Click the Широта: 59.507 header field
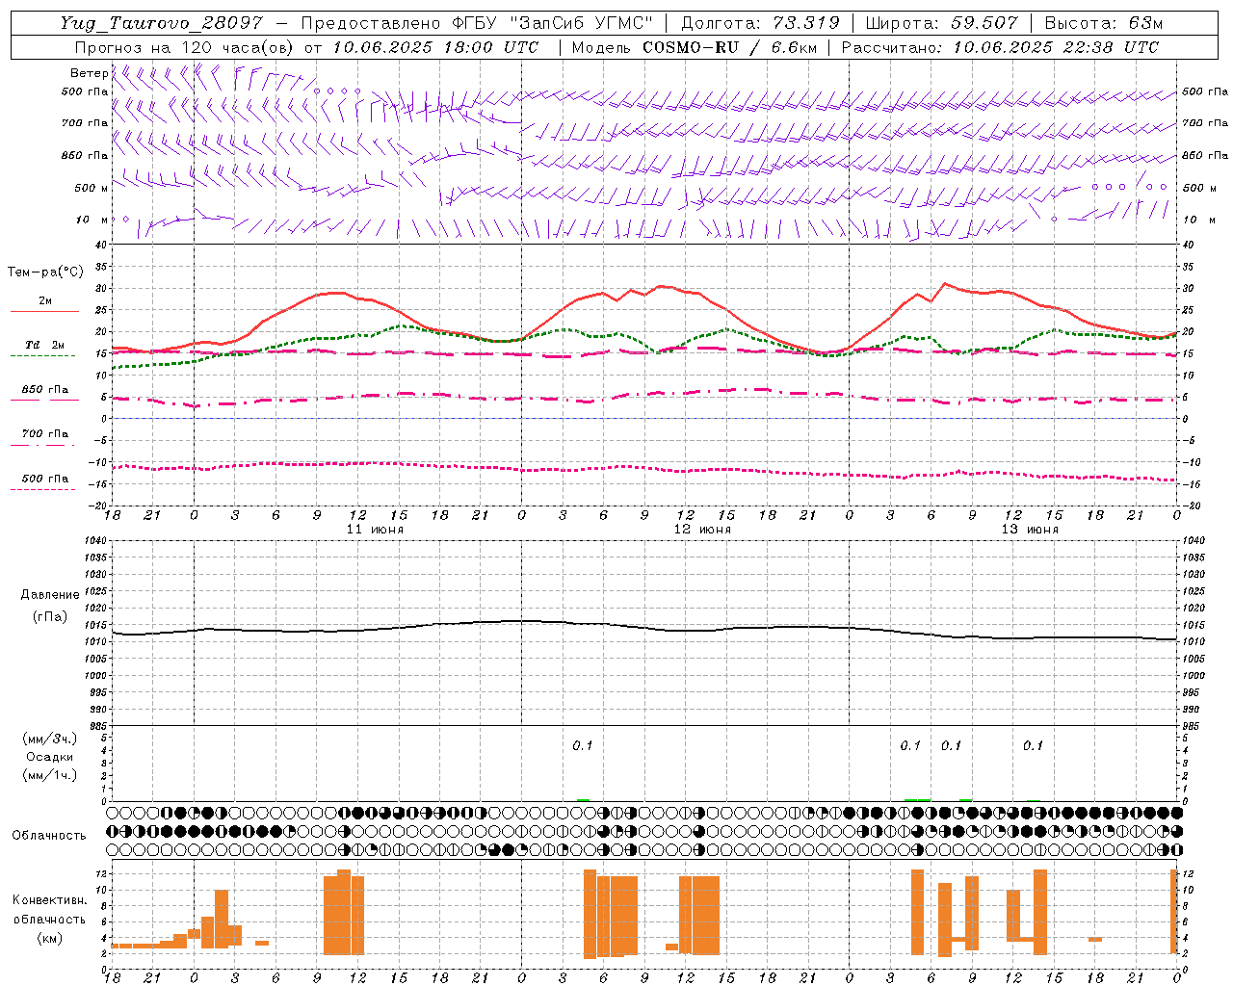This screenshot has width=1233, height=986. tap(941, 23)
